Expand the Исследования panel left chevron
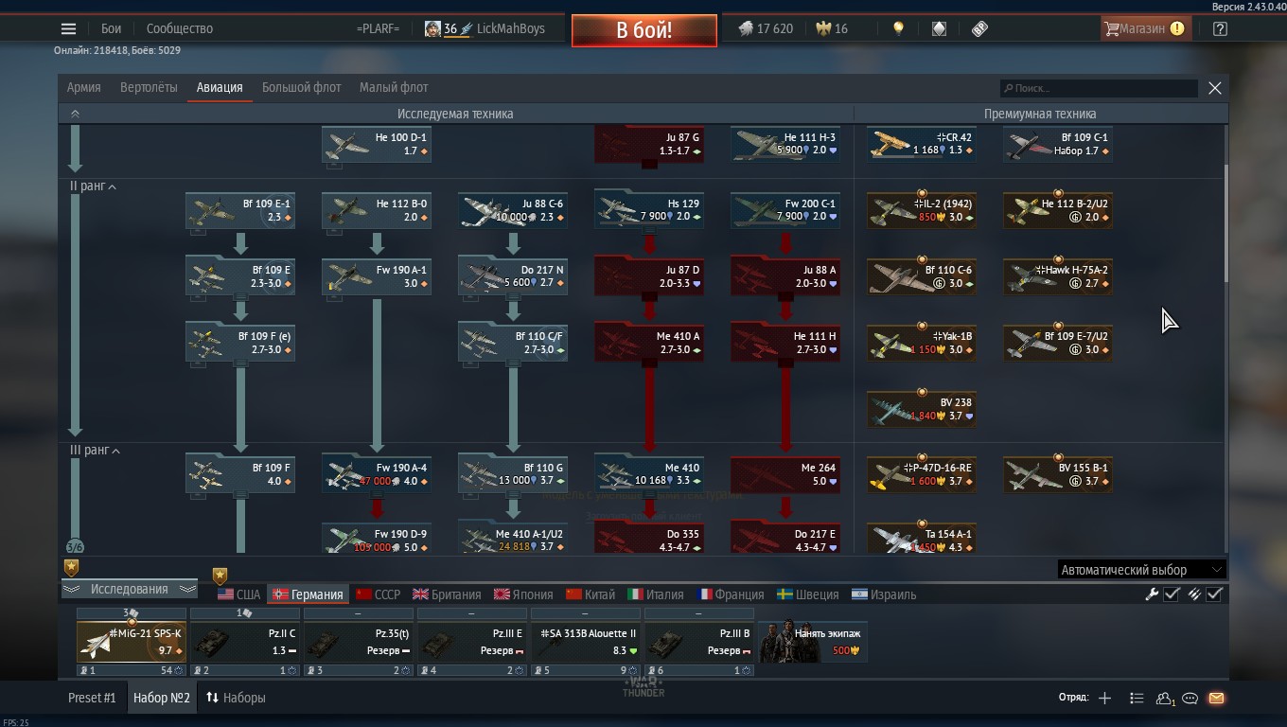The width and height of the screenshot is (1287, 727). 71,589
